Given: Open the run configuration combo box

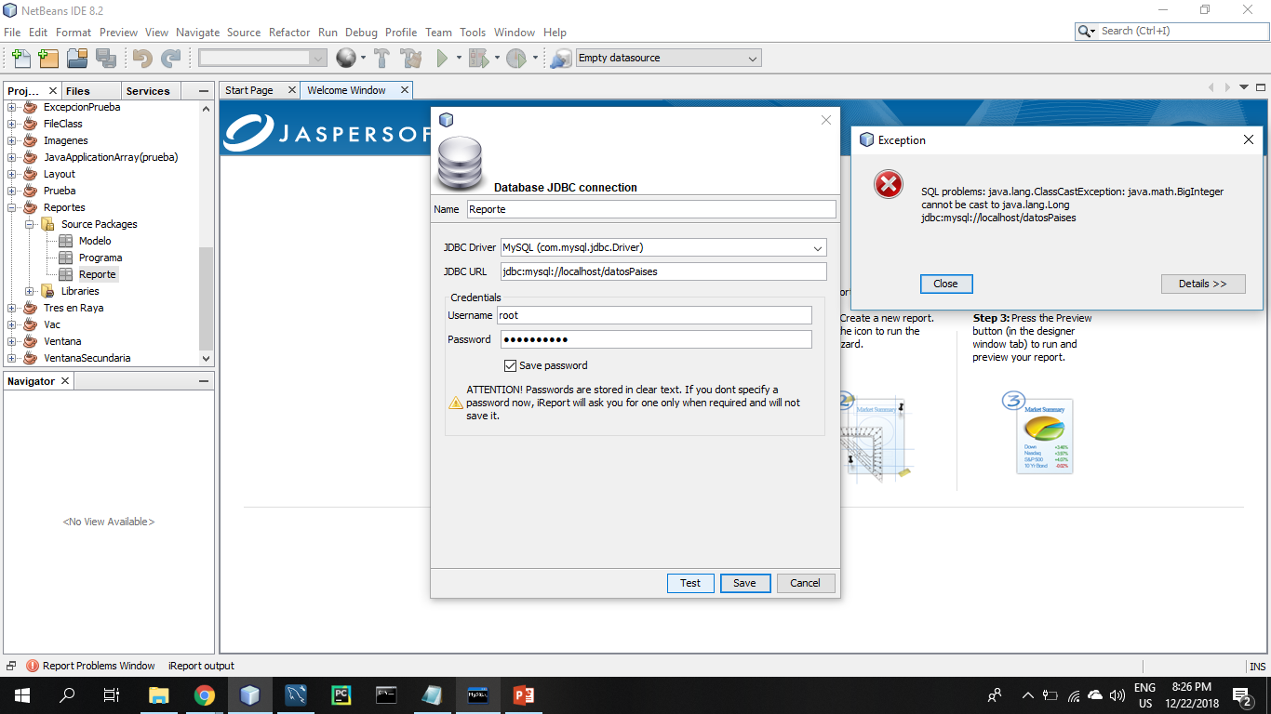Looking at the screenshot, I should (262, 59).
